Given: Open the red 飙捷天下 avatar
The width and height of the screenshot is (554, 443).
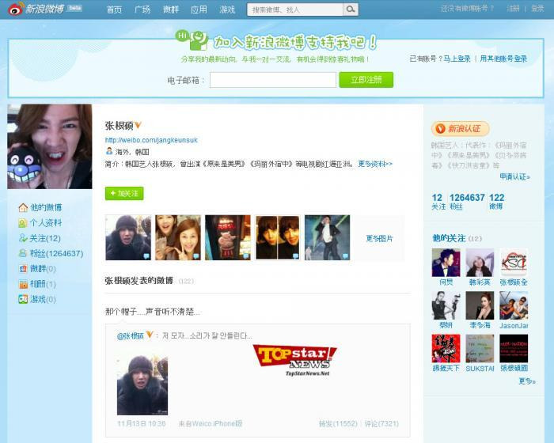Looking at the screenshot, I should pyautogui.click(x=446, y=348).
